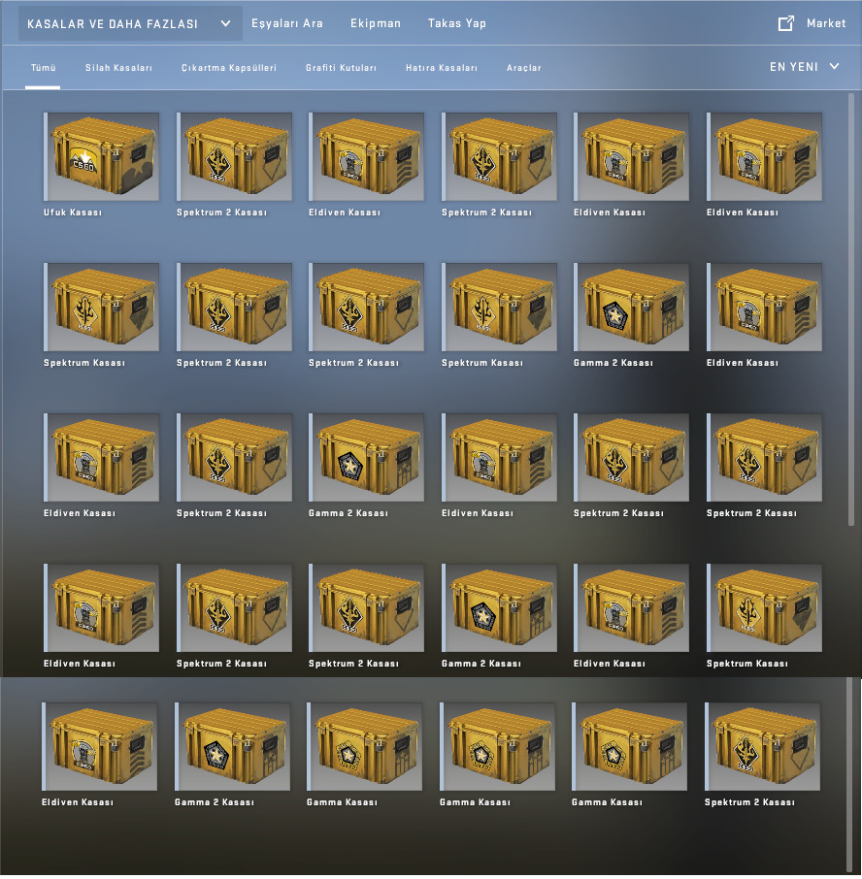Select Eldiven Kasası between Gamma 2 and Spektrum, fourth row
Image resolution: width=862 pixels, height=879 pixels.
coord(632,607)
